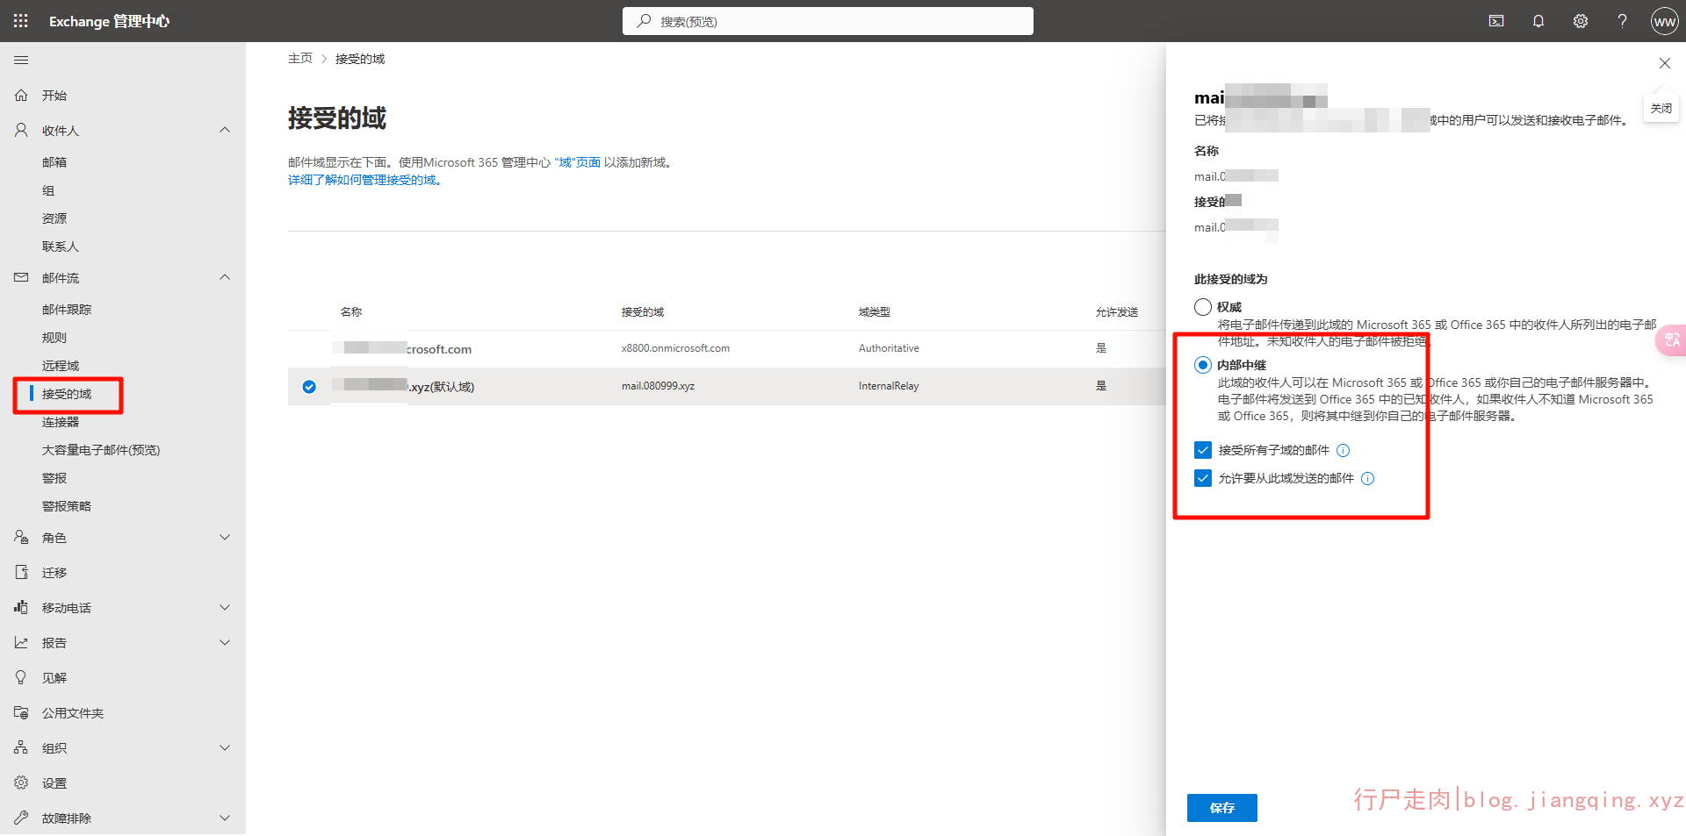Open the WW account avatar

[x=1665, y=21]
